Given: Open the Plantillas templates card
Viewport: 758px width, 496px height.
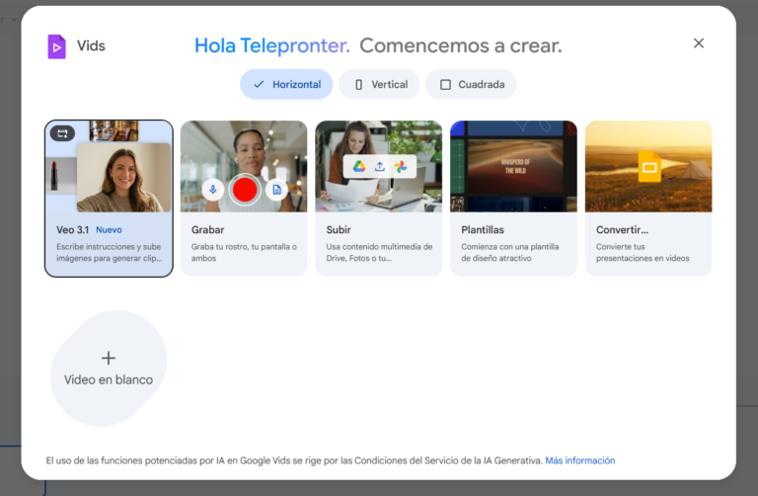Looking at the screenshot, I should coord(513,199).
